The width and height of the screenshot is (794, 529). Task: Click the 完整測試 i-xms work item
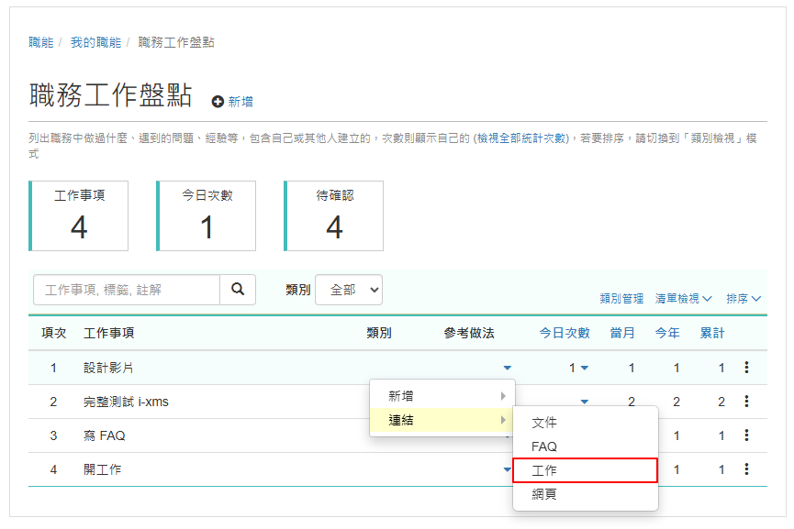[126, 402]
